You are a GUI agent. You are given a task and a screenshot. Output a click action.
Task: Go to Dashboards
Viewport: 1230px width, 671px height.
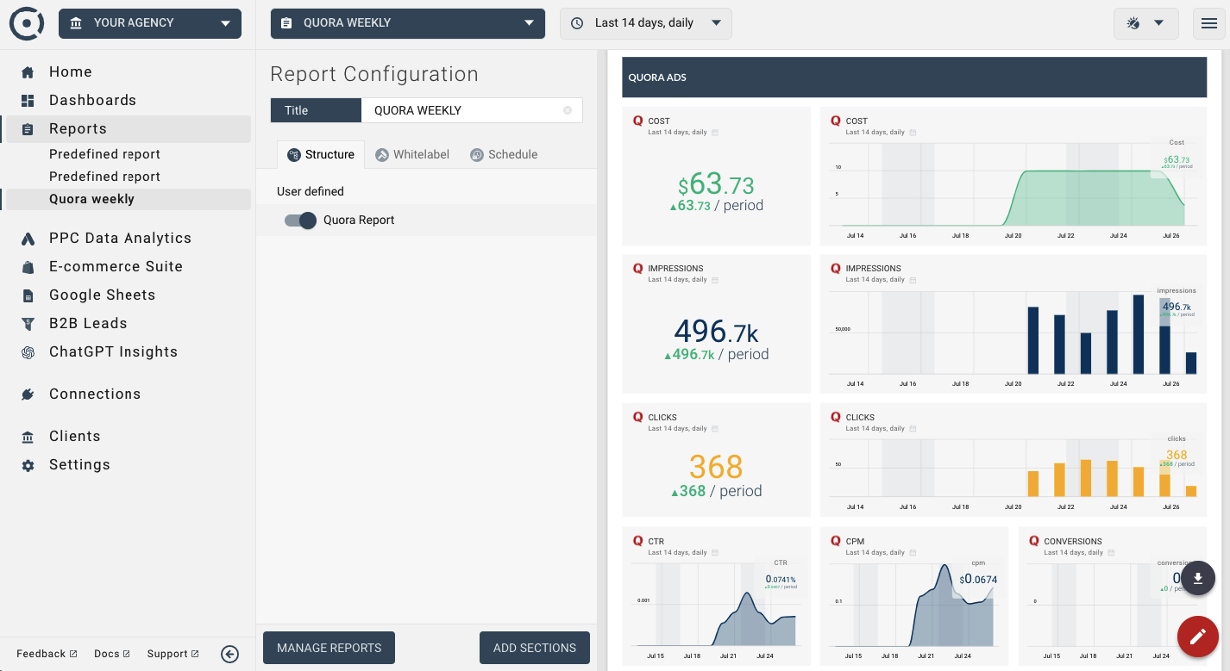point(92,101)
